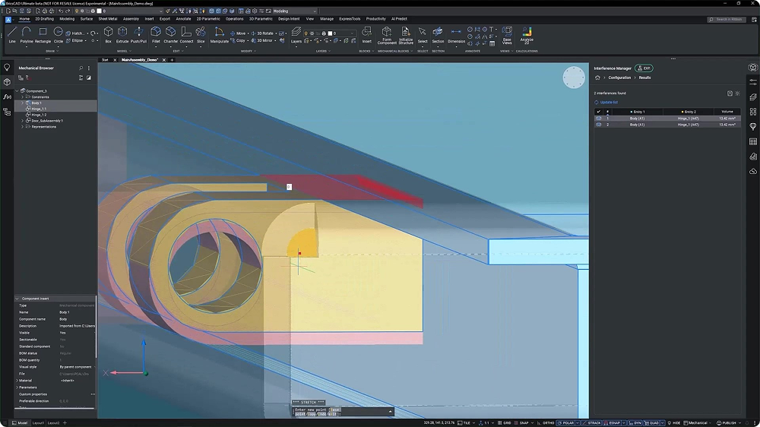The height and width of the screenshot is (427, 760).
Task: Expand the Material property row
Action: pyautogui.click(x=17, y=381)
